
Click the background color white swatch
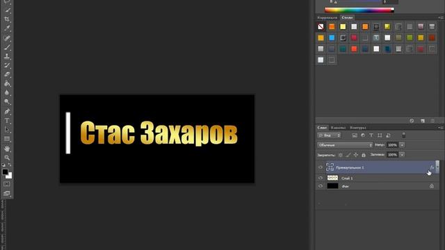click(x=10, y=176)
